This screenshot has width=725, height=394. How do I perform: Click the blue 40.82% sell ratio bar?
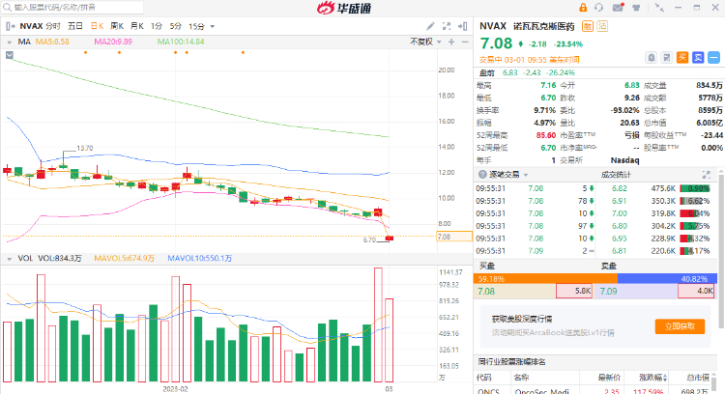point(667,278)
